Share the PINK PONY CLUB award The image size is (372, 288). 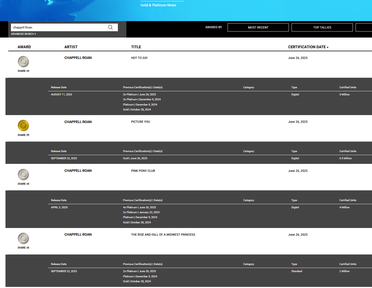coord(23,184)
